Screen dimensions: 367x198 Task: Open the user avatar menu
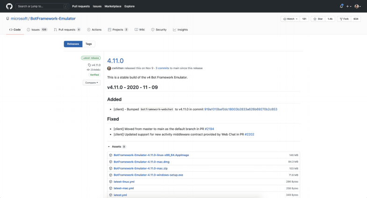point(357,7)
